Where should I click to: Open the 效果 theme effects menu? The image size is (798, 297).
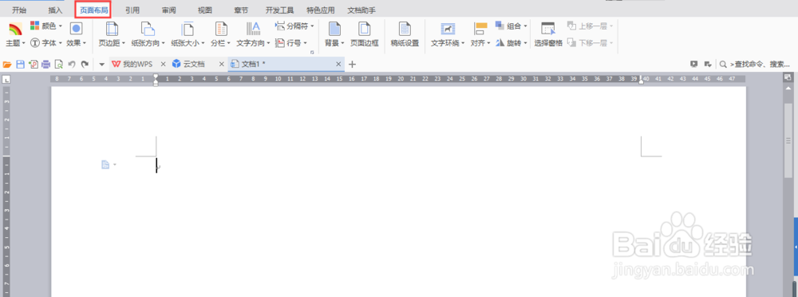pyautogui.click(x=77, y=34)
